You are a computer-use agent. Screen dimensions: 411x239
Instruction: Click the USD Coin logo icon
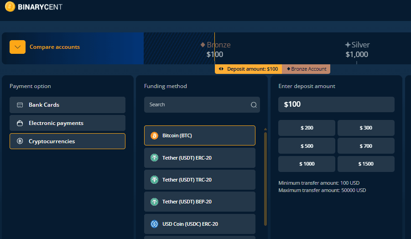[x=154, y=224]
